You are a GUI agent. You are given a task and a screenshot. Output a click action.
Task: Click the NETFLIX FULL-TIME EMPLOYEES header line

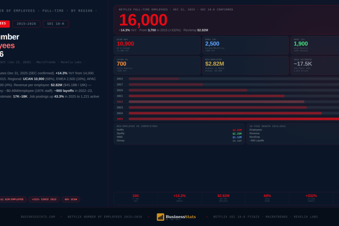(x=176, y=9)
